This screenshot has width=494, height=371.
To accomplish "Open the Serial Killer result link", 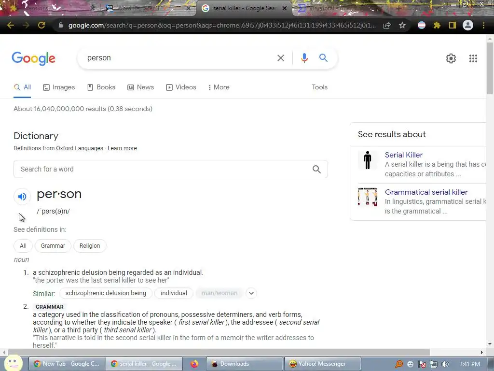I will click(x=404, y=155).
